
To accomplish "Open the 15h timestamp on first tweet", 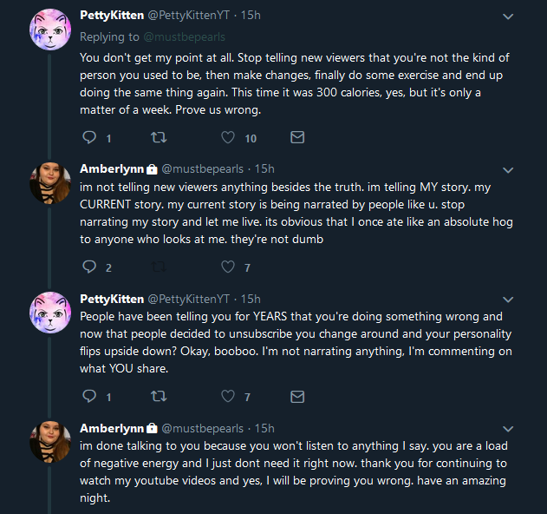I will 251,15.
